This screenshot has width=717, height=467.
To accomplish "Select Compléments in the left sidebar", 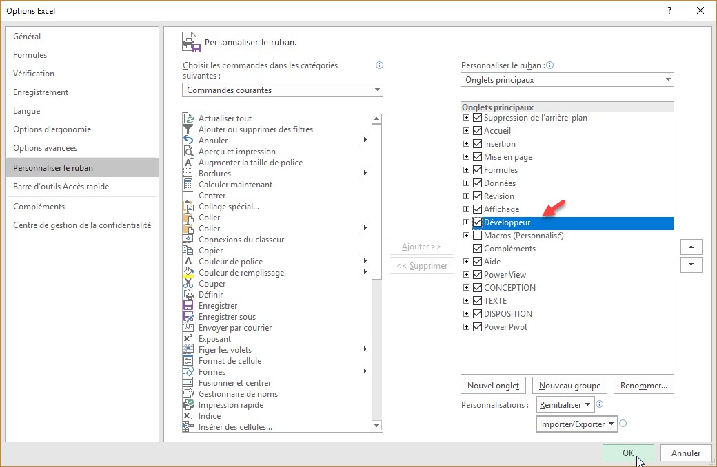I will (x=39, y=206).
